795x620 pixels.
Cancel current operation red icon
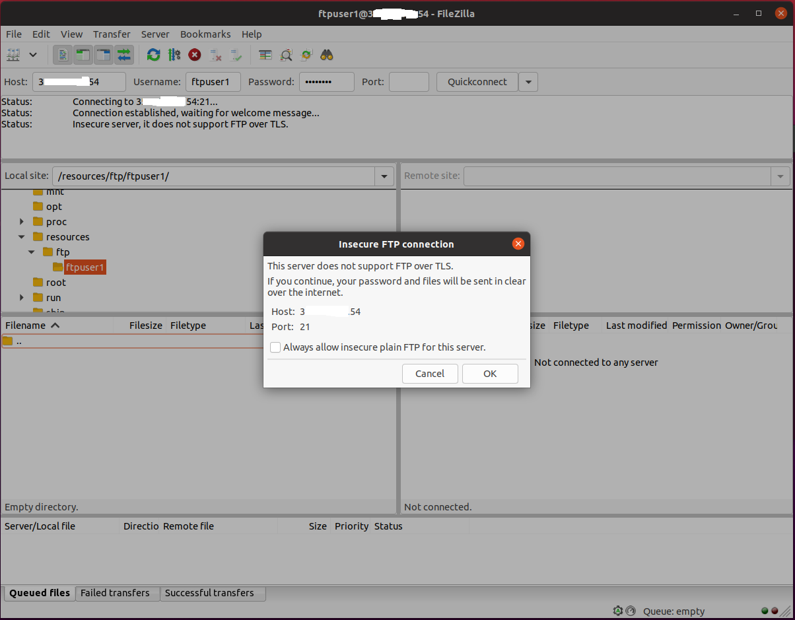click(x=195, y=55)
